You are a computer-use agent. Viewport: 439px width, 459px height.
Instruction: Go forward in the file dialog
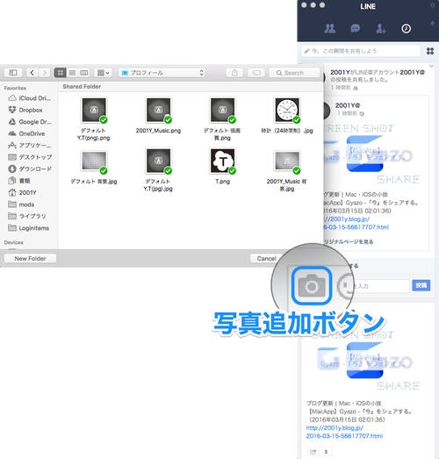pos(44,73)
